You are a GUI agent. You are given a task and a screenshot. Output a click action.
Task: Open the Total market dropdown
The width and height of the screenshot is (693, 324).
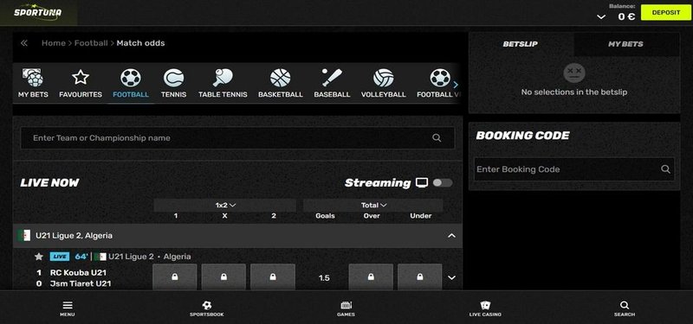[x=373, y=205]
